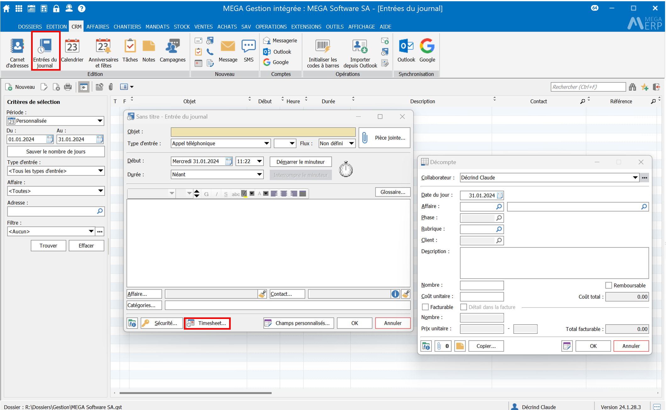The height and width of the screenshot is (410, 666).
Task: Create a new SMS from the ribbon
Action: coord(248,50)
